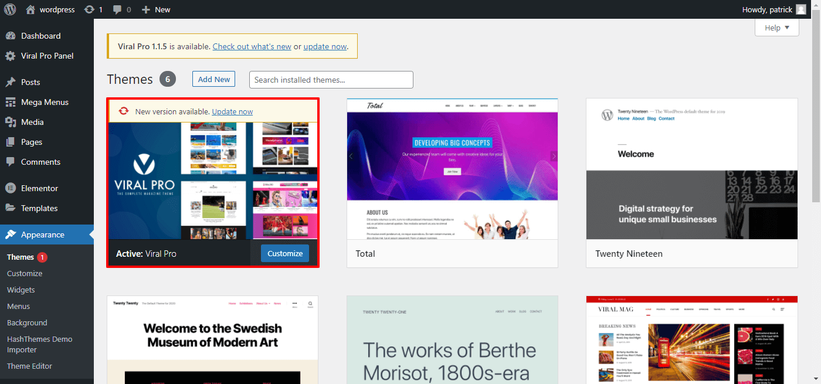Click the Viral Pro theme screenshot

(213, 181)
